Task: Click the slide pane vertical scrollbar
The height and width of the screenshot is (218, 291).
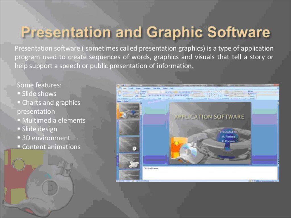Action: click(x=278, y=133)
